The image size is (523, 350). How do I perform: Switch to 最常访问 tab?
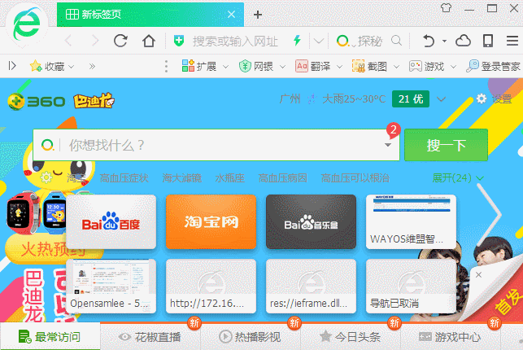pos(50,337)
